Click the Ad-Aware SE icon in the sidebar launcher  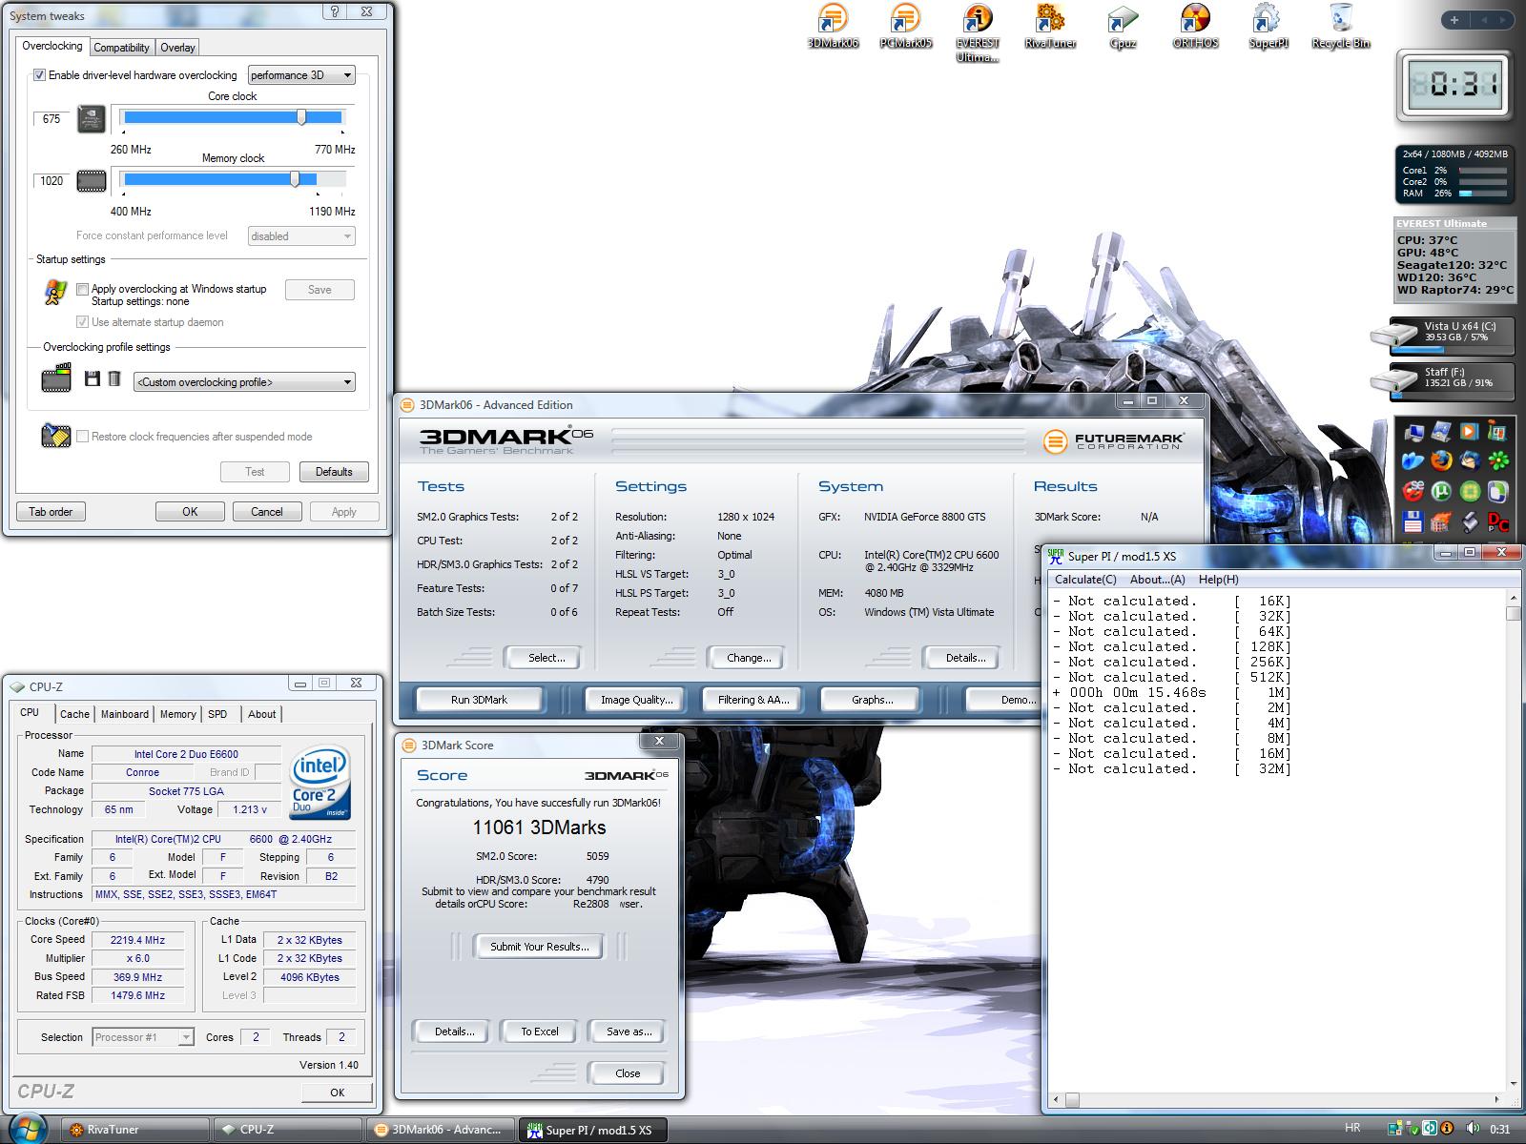coord(1413,491)
